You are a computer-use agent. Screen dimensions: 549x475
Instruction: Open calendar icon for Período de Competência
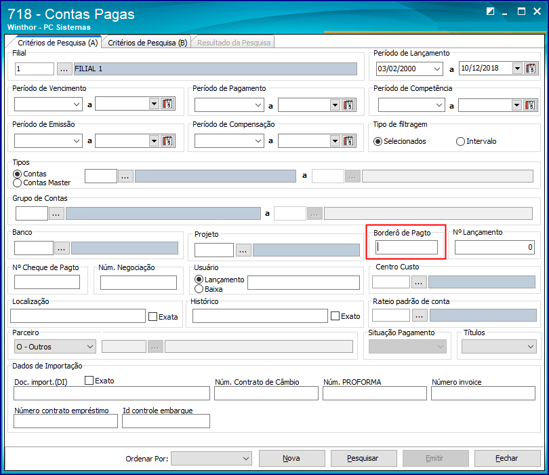click(530, 104)
